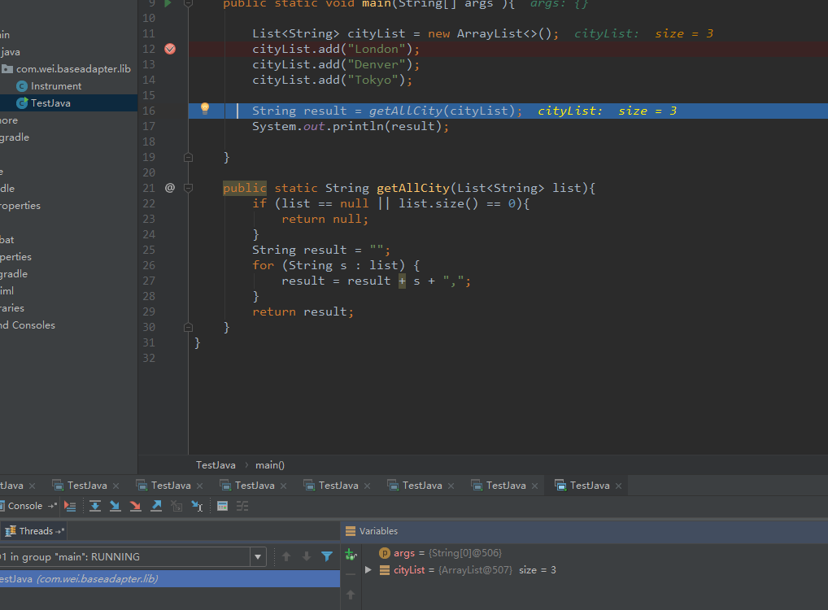
Task: Click the 'return null;' statement
Action: [325, 219]
